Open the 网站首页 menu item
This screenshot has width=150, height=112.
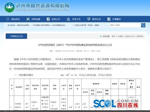click(x=15, y=19)
